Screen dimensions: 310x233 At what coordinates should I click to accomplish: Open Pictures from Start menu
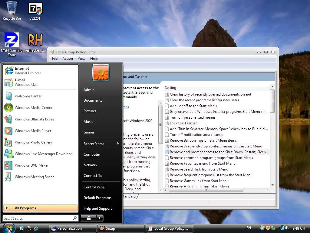[90, 111]
